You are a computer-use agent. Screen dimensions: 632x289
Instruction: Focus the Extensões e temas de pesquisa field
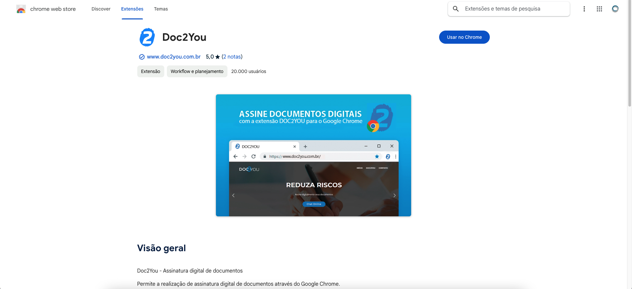(x=509, y=9)
